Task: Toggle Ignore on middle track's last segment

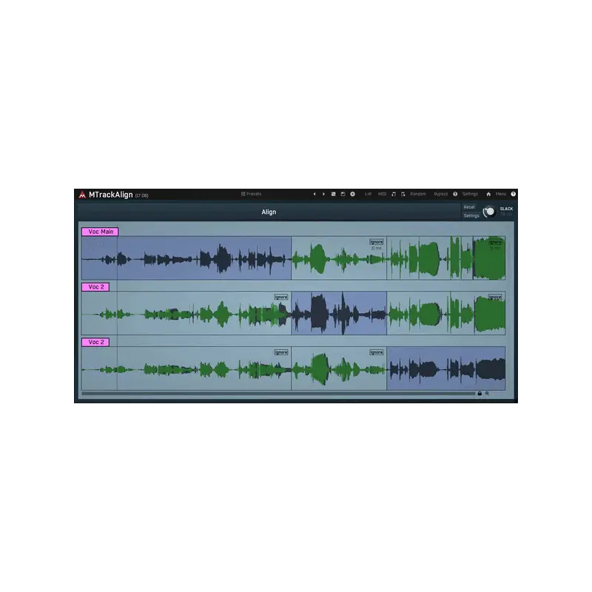Action: (x=495, y=297)
